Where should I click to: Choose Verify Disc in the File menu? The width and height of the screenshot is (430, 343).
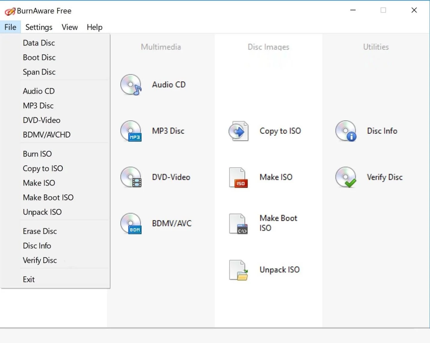pyautogui.click(x=55, y=260)
